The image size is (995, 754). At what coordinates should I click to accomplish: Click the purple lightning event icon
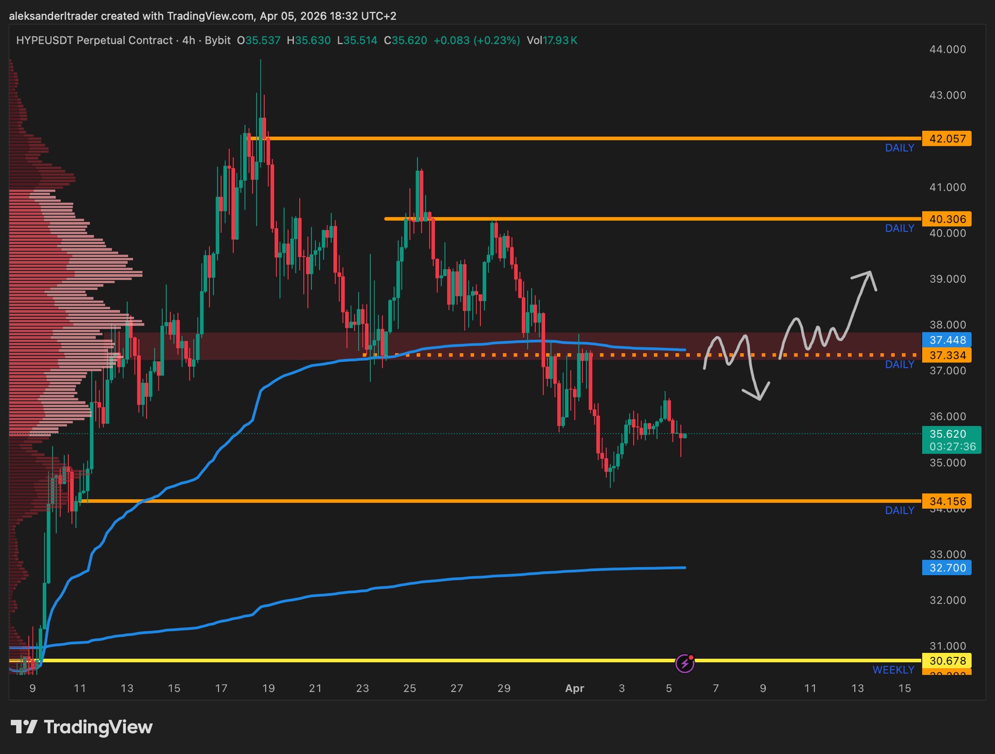(x=685, y=663)
